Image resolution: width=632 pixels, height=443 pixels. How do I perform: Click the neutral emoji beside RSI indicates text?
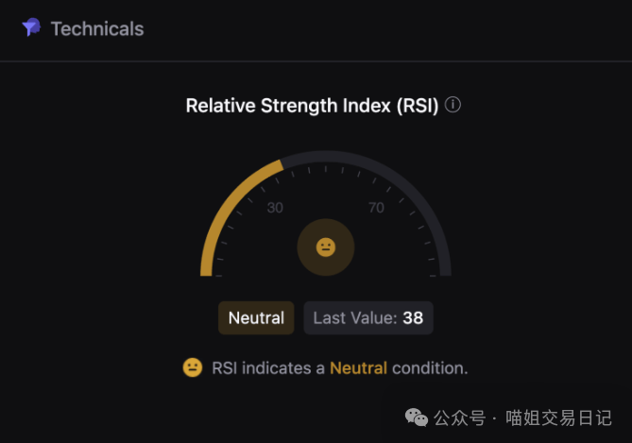193,367
